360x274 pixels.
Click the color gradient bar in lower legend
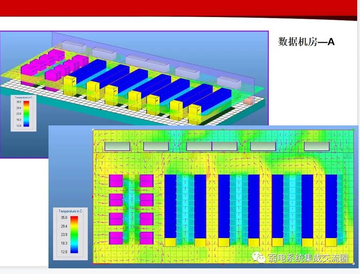pyautogui.click(x=74, y=234)
